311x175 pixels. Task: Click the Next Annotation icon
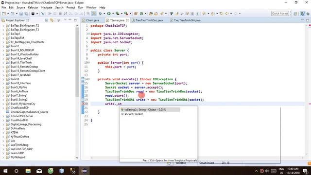(204, 14)
